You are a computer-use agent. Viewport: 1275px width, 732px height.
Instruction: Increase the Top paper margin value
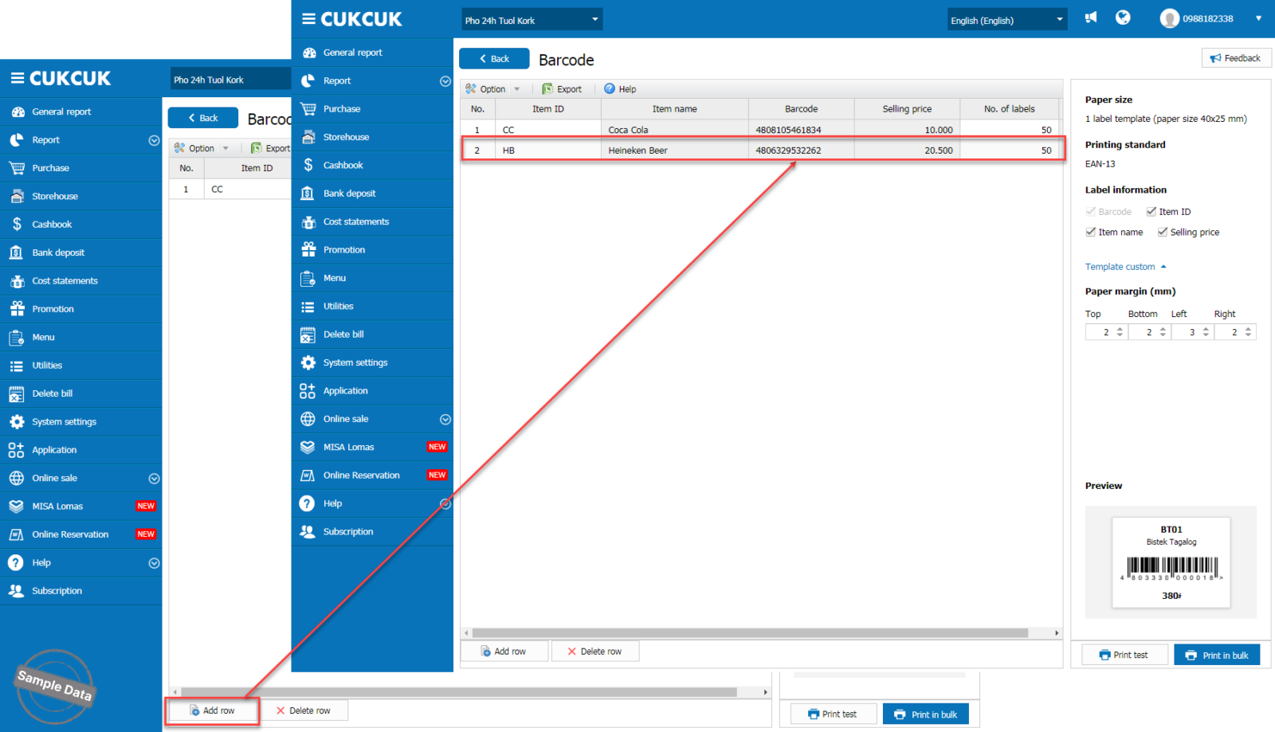[x=1120, y=328]
